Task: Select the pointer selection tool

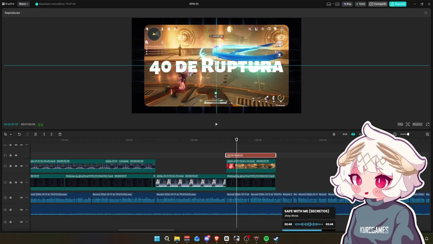Action: [x=5, y=134]
